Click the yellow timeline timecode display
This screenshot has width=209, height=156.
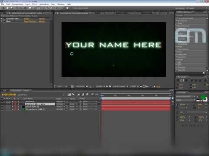[9, 94]
